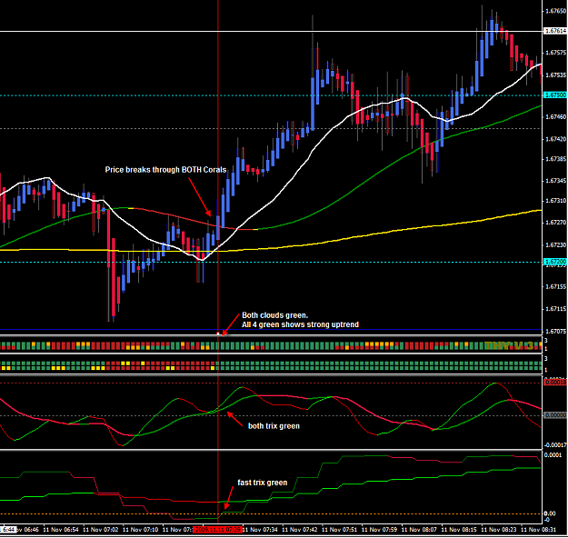Click the 11 Nov 08:07 time label
This screenshot has width=568, height=538.
coord(419,530)
